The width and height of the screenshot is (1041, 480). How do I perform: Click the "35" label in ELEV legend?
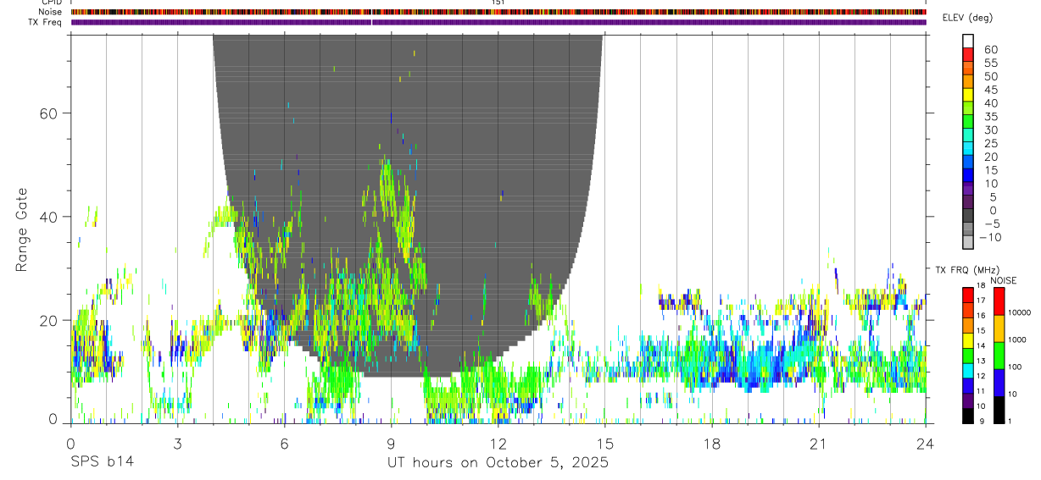coord(990,116)
